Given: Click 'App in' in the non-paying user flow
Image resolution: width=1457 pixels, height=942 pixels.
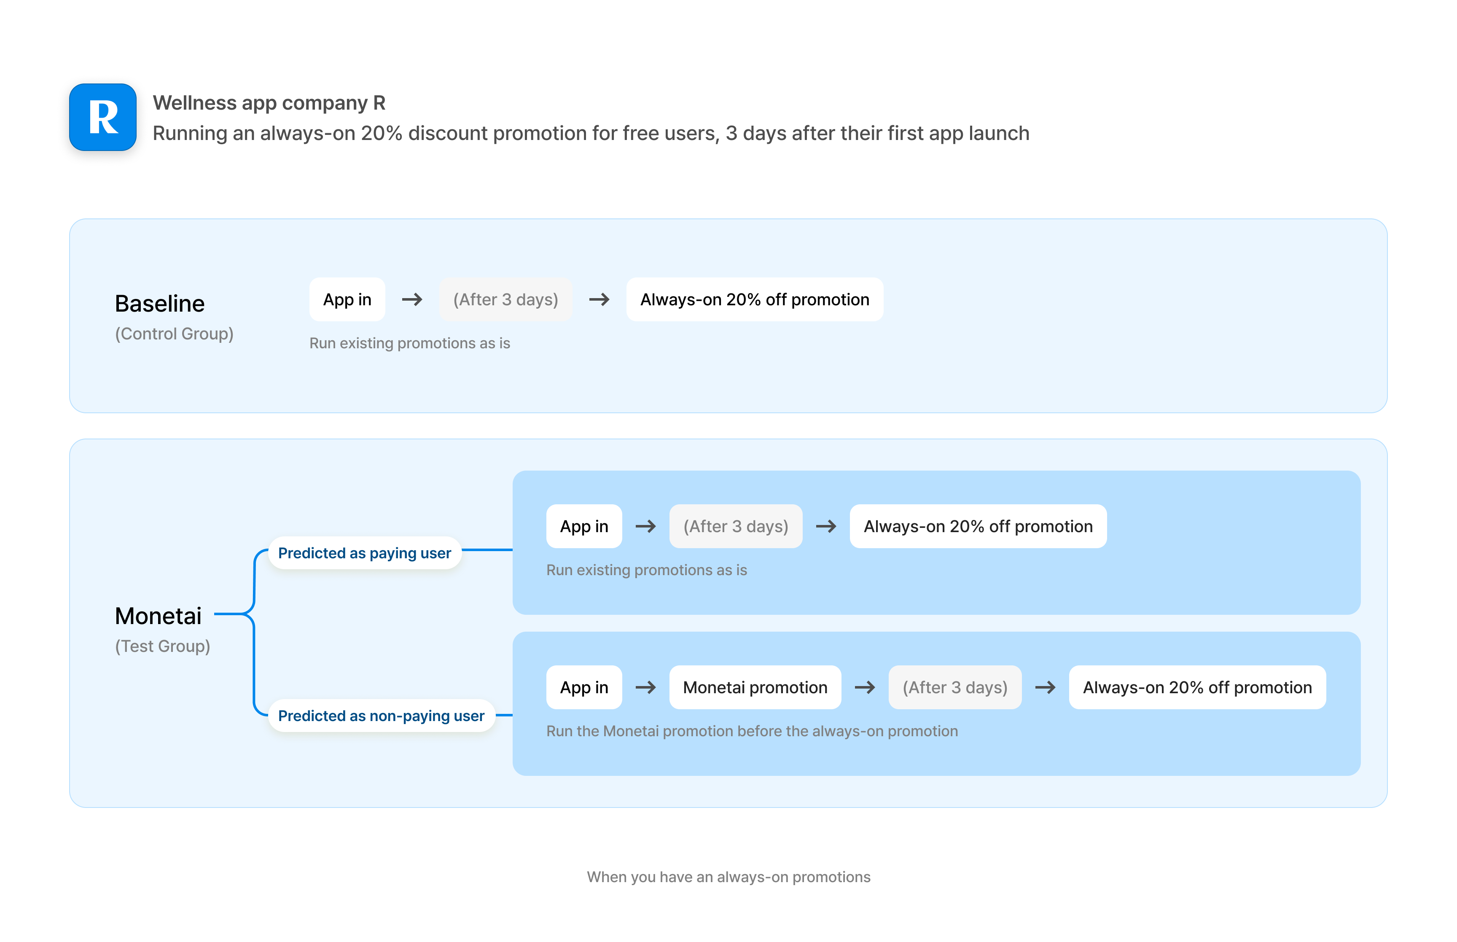Looking at the screenshot, I should pyautogui.click(x=584, y=688).
